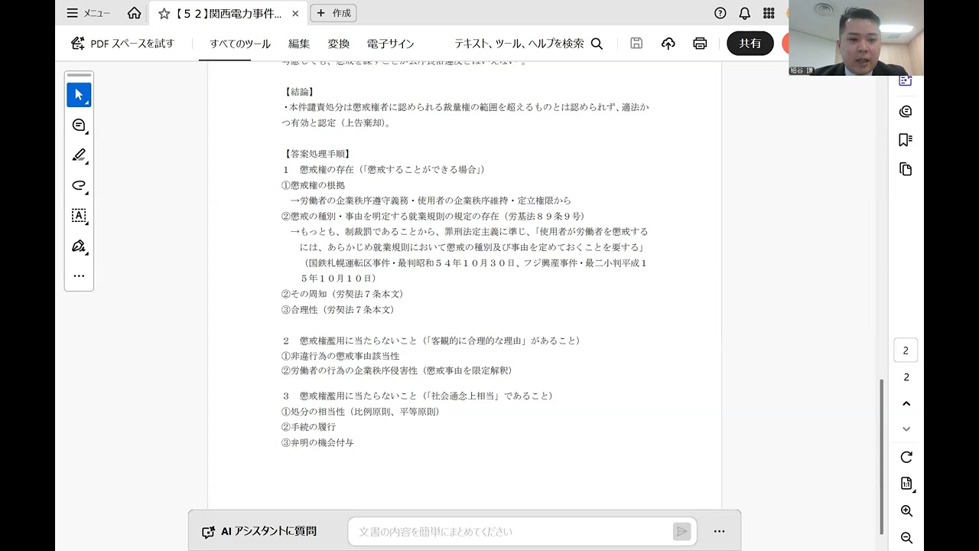Open the help question mark icon

(720, 13)
